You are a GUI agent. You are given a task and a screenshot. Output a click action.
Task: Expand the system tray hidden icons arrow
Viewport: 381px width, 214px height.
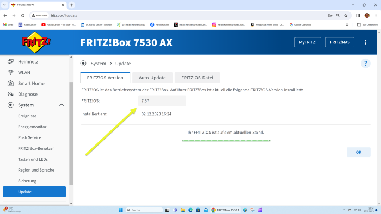point(344,210)
